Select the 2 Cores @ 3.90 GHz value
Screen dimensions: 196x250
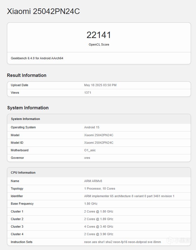coord(99,234)
